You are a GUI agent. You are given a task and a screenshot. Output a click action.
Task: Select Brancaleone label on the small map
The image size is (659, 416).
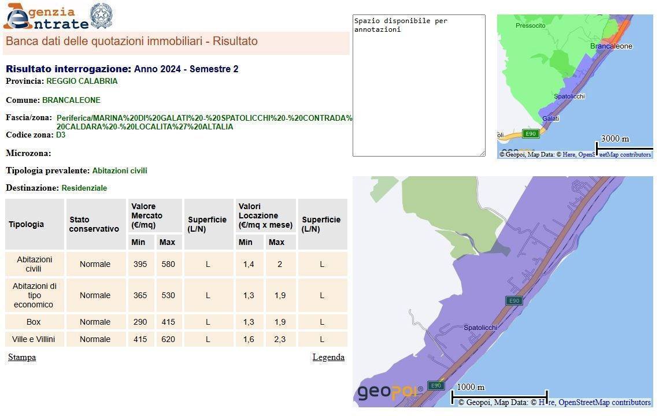click(x=611, y=46)
